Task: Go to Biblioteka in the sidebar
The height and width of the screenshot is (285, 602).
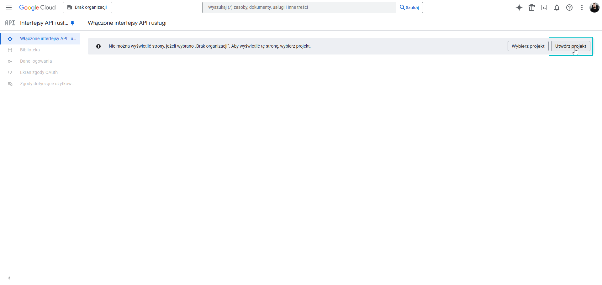Action: pos(30,50)
